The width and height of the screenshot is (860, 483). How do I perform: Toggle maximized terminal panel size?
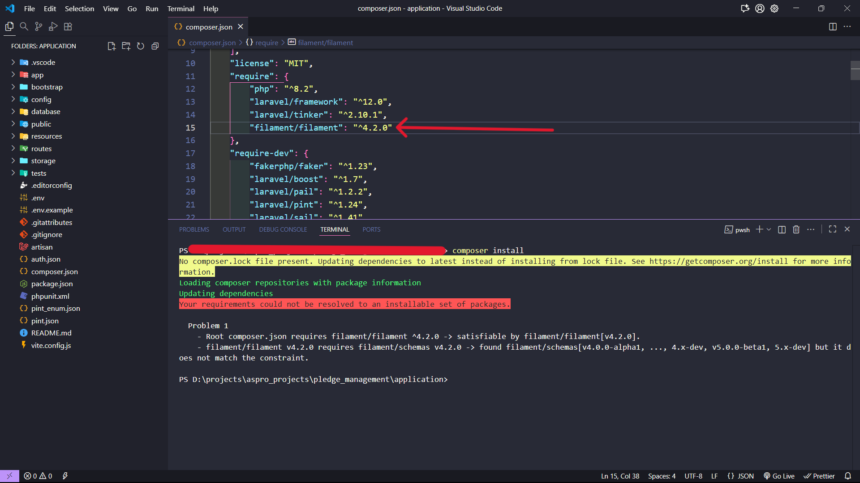click(833, 229)
